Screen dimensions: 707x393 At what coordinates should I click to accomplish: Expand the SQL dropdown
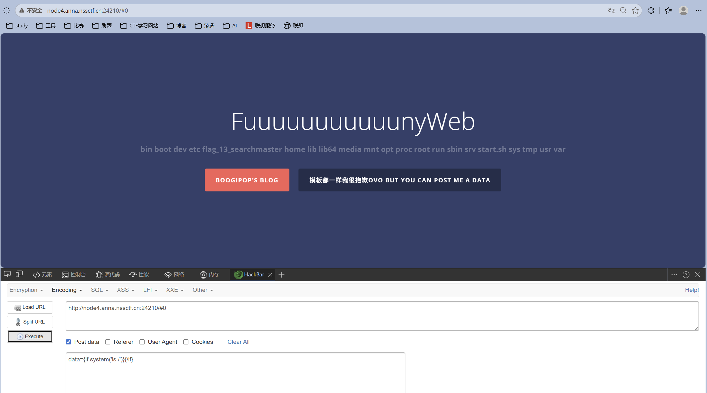100,290
